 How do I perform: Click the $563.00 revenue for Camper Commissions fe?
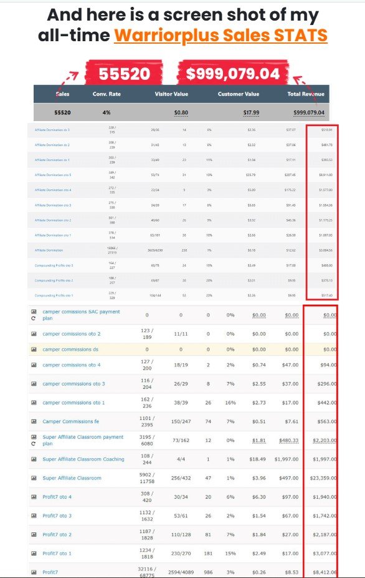tap(327, 421)
